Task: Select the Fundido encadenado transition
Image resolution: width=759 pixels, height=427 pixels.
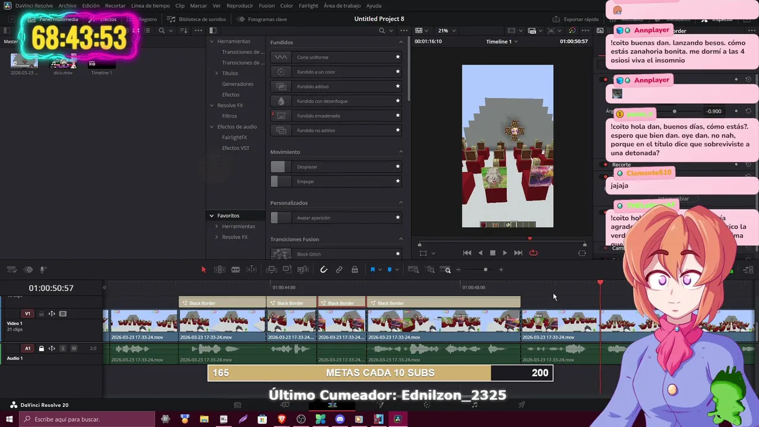Action: 336,116
